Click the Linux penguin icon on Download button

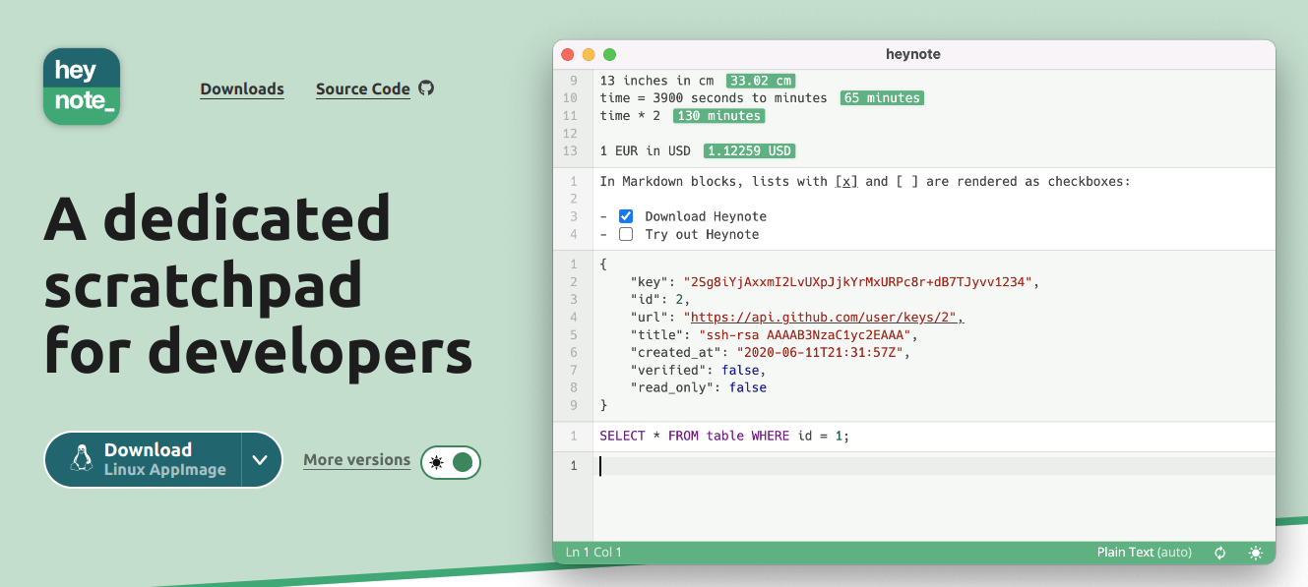81,459
